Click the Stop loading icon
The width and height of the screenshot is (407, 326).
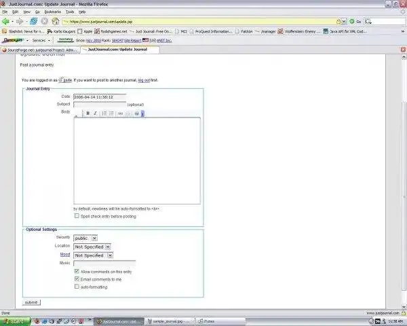point(44,21)
